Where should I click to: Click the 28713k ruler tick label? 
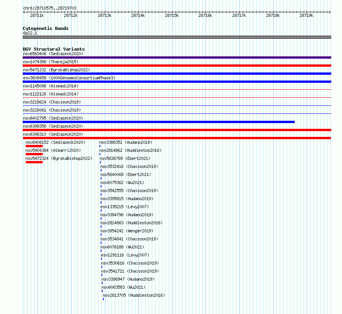pos(105,15)
